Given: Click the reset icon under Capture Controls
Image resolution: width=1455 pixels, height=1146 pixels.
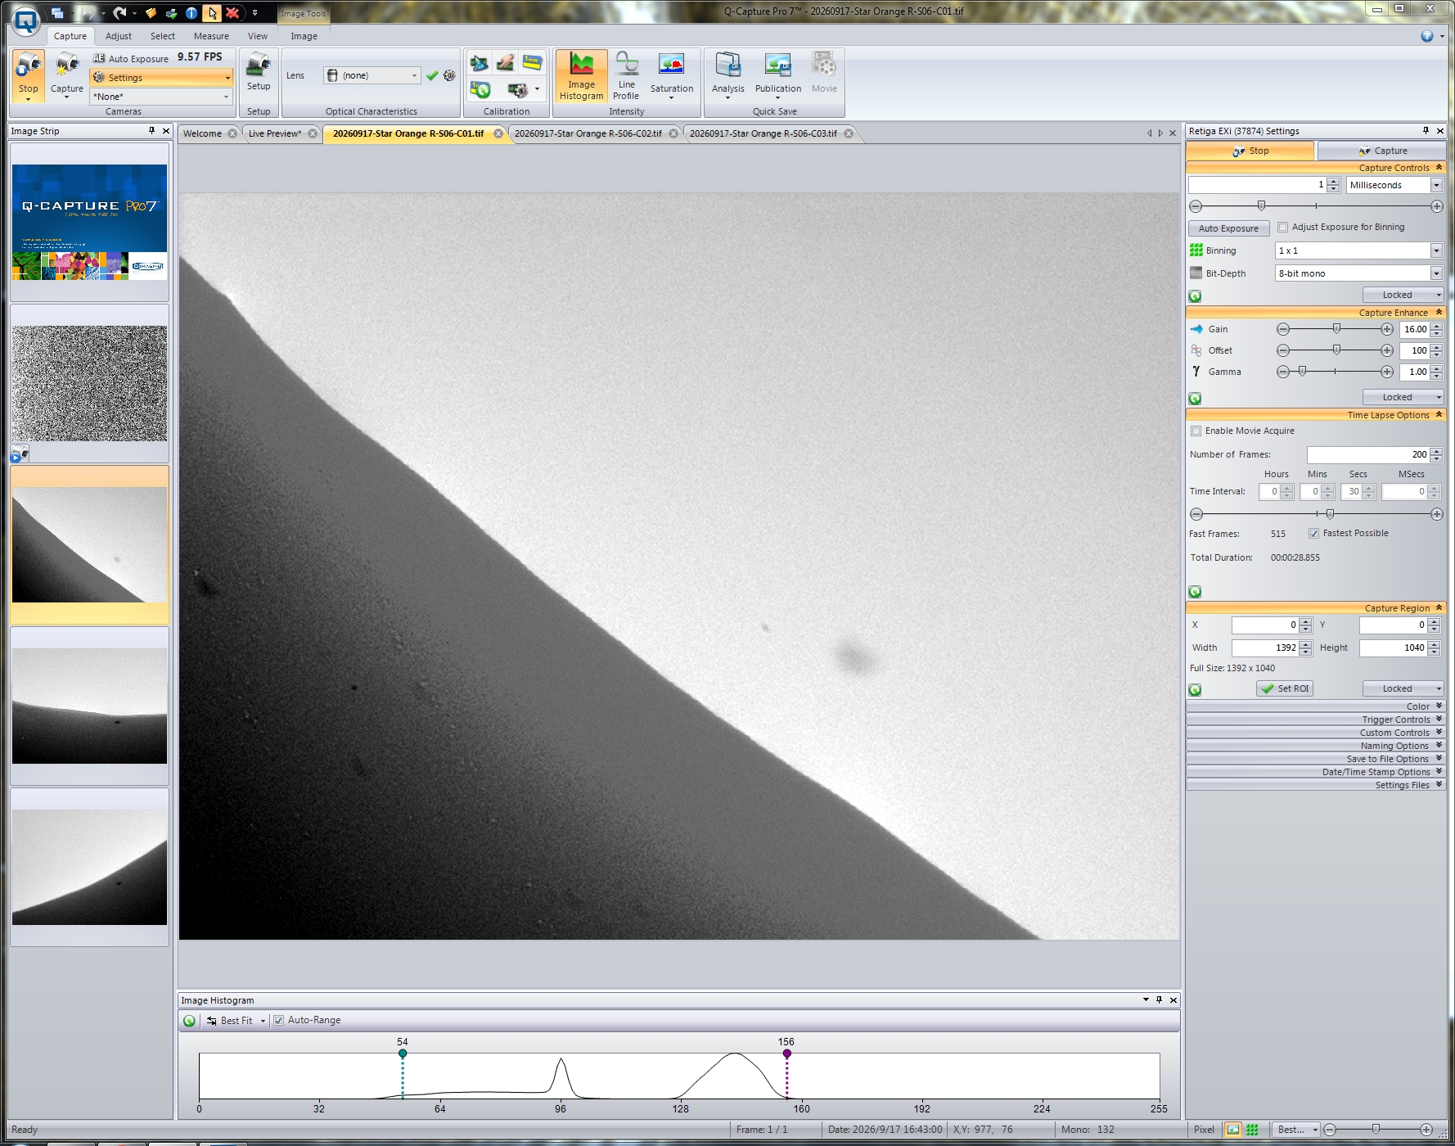Looking at the screenshot, I should [1195, 296].
